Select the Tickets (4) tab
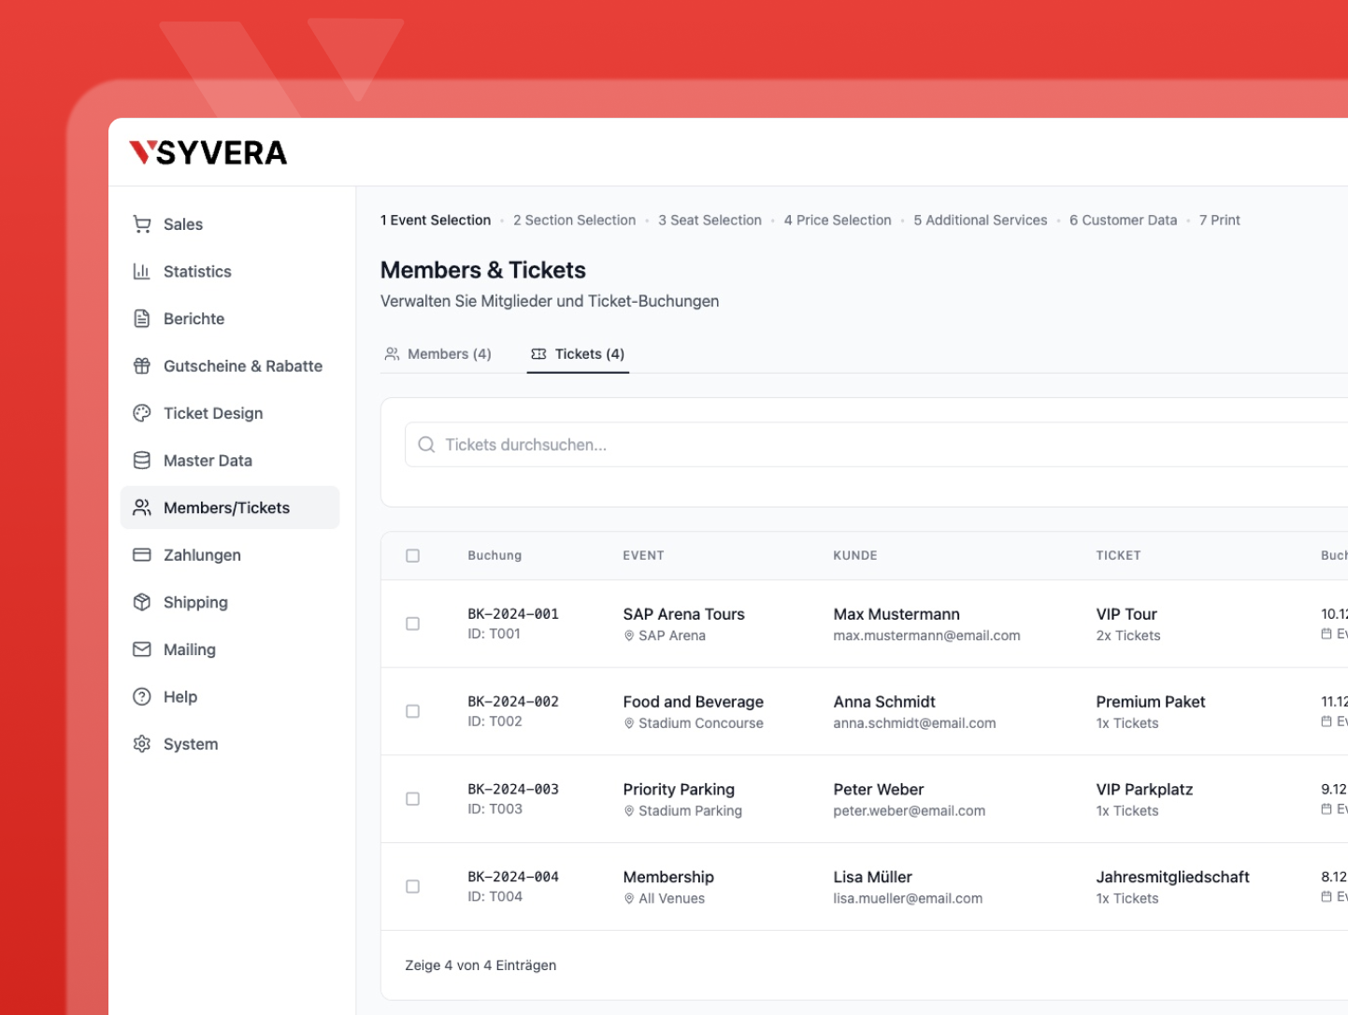The width and height of the screenshot is (1348, 1015). 579,354
